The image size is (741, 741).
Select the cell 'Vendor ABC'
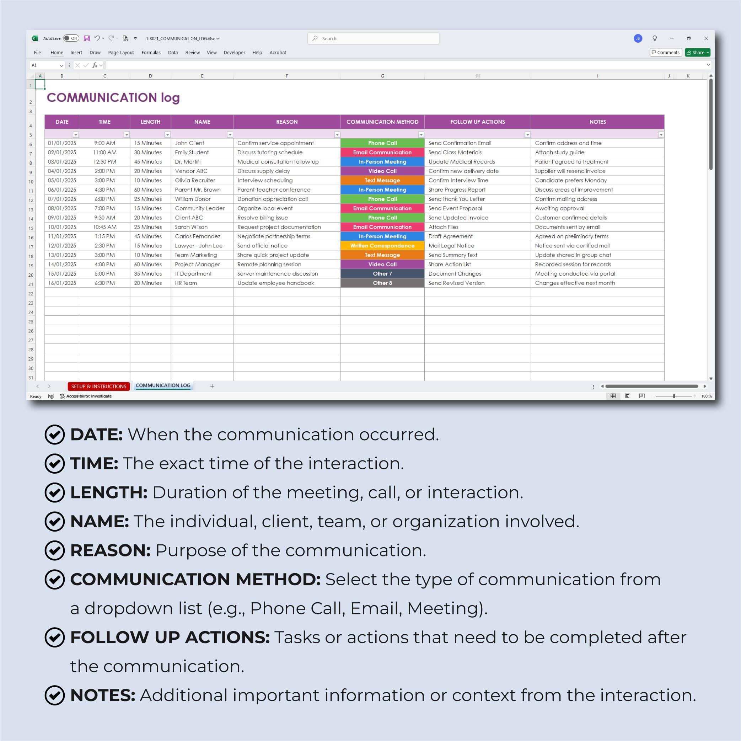coord(202,171)
